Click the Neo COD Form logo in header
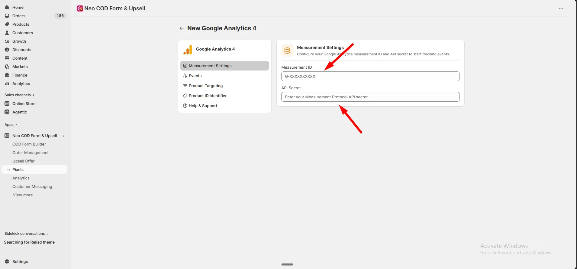Image resolution: width=577 pixels, height=269 pixels. pyautogui.click(x=80, y=8)
